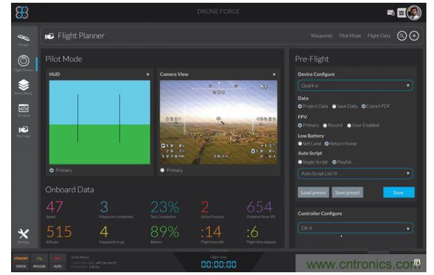Screen dimensions: 434x275
Task: Click the search magnifier icon in header
Action: click(x=402, y=36)
